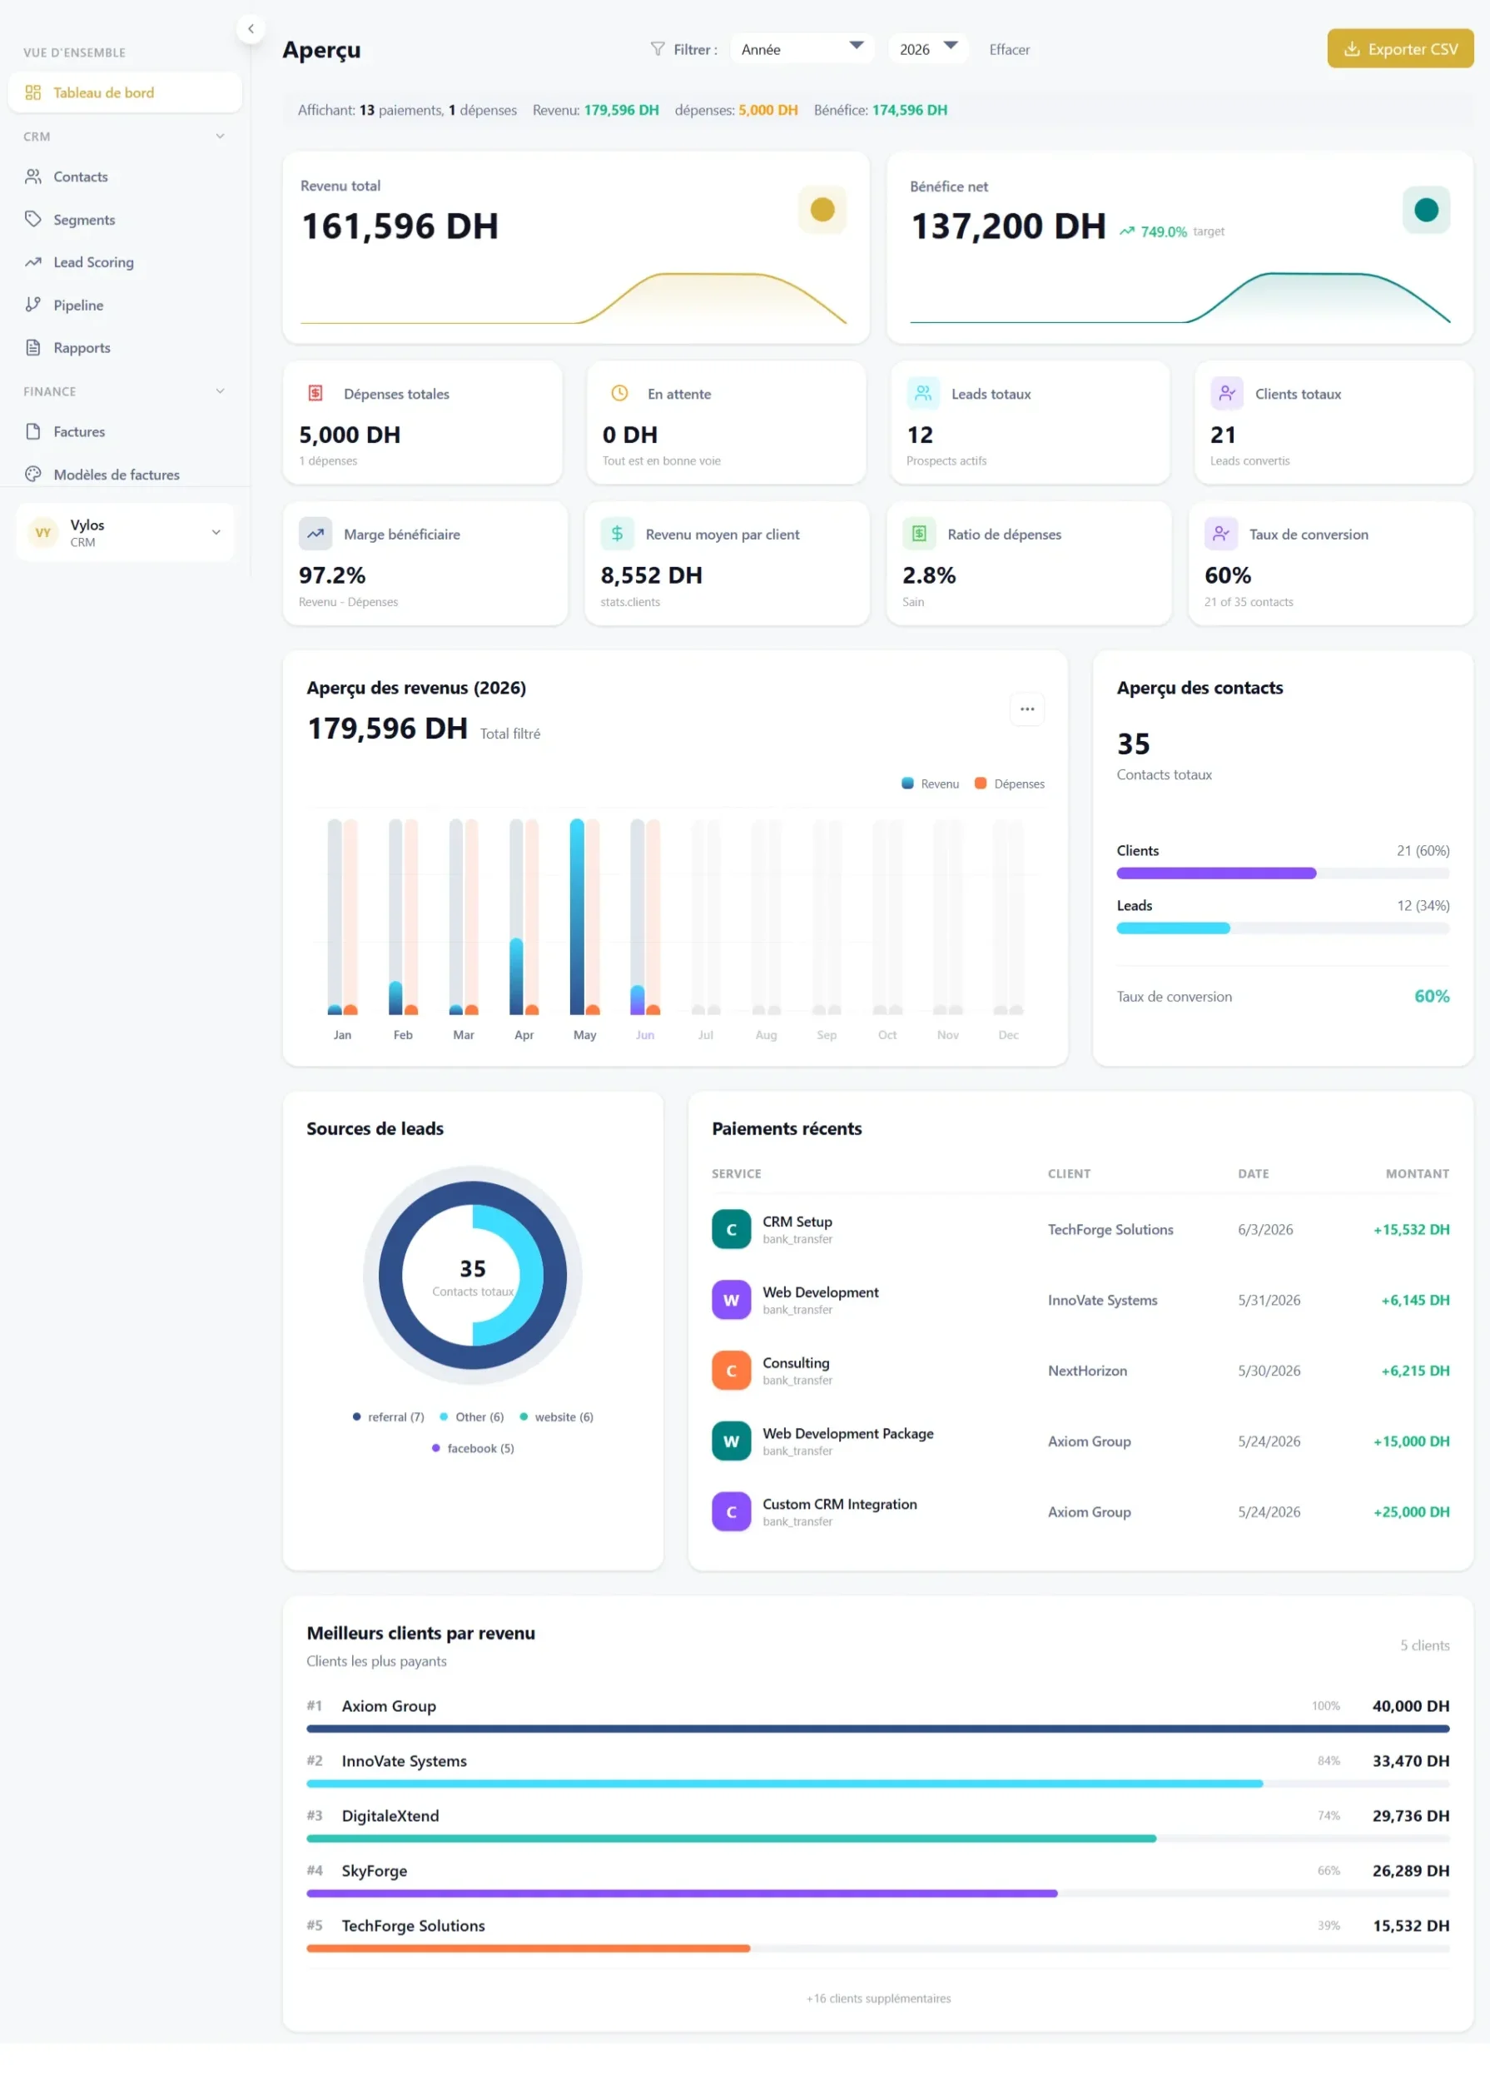Click the Clients totaux user-check icon

click(x=1227, y=393)
